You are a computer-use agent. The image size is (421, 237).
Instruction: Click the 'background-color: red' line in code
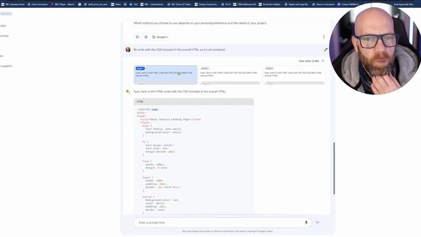pos(162,200)
